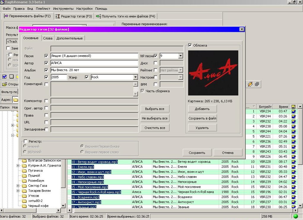Click the Пугачиха folder icon in tree
Viewport: 303px width, 220px height.
pos(24,170)
